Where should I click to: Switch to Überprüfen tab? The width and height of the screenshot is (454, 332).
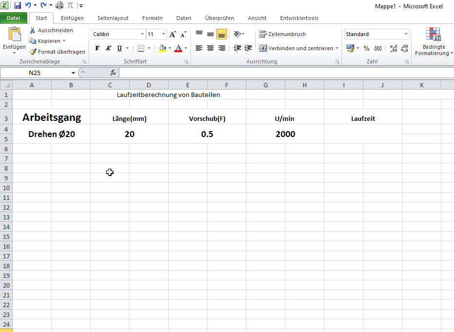tap(220, 18)
